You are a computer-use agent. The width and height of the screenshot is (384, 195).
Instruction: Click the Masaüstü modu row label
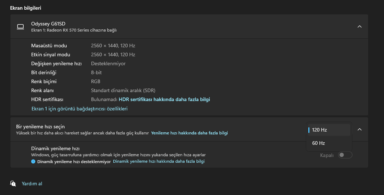[x=49, y=46]
